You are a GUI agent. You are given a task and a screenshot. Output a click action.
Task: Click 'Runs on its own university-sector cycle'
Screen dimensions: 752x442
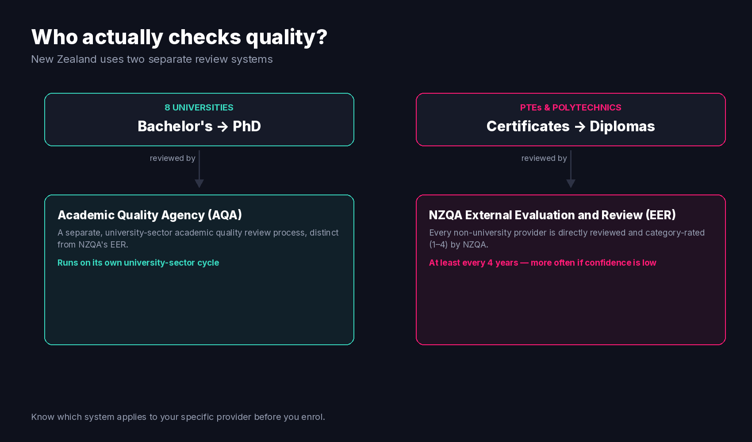click(138, 263)
